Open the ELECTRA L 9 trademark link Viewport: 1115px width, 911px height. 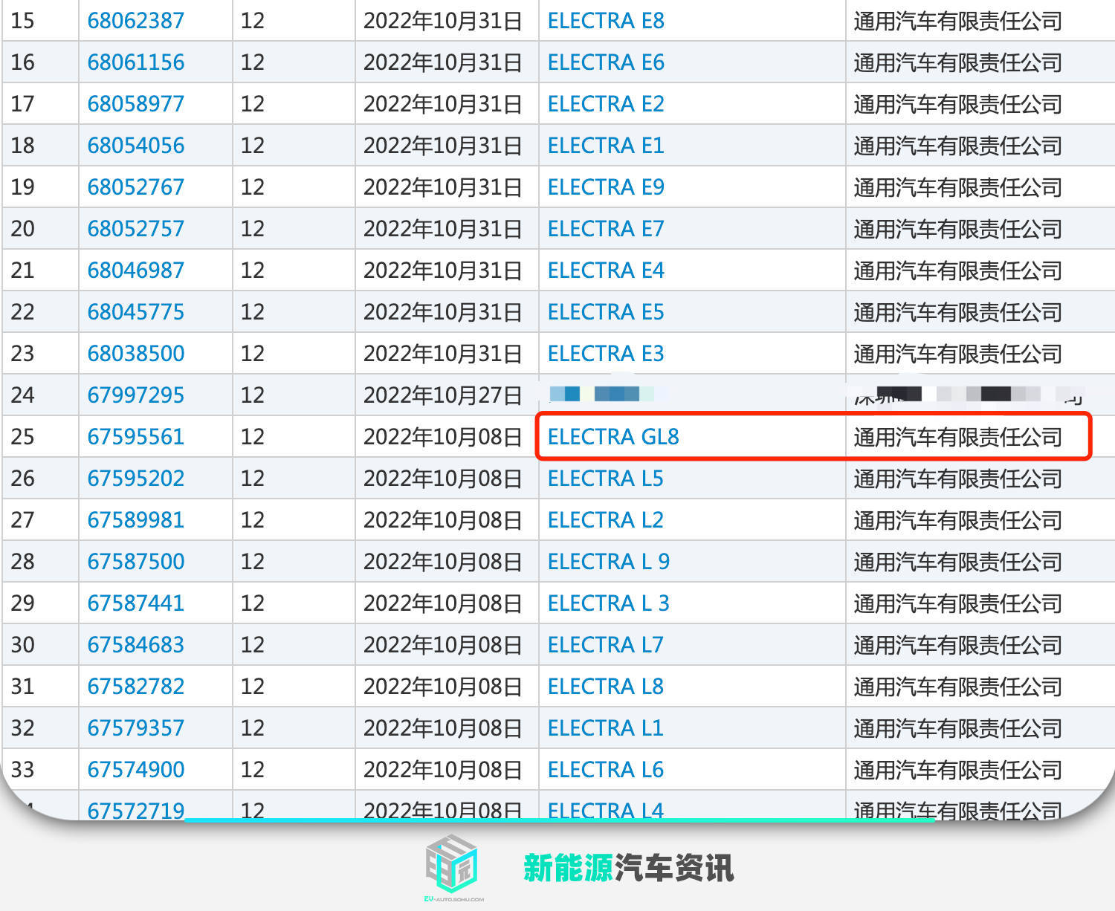click(609, 562)
